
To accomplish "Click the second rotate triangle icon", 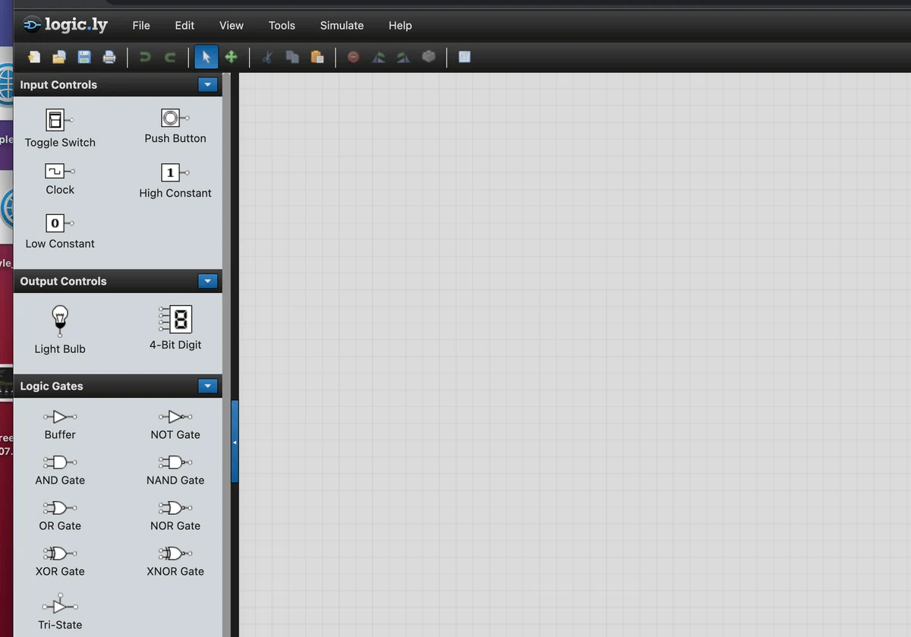I will pos(403,57).
